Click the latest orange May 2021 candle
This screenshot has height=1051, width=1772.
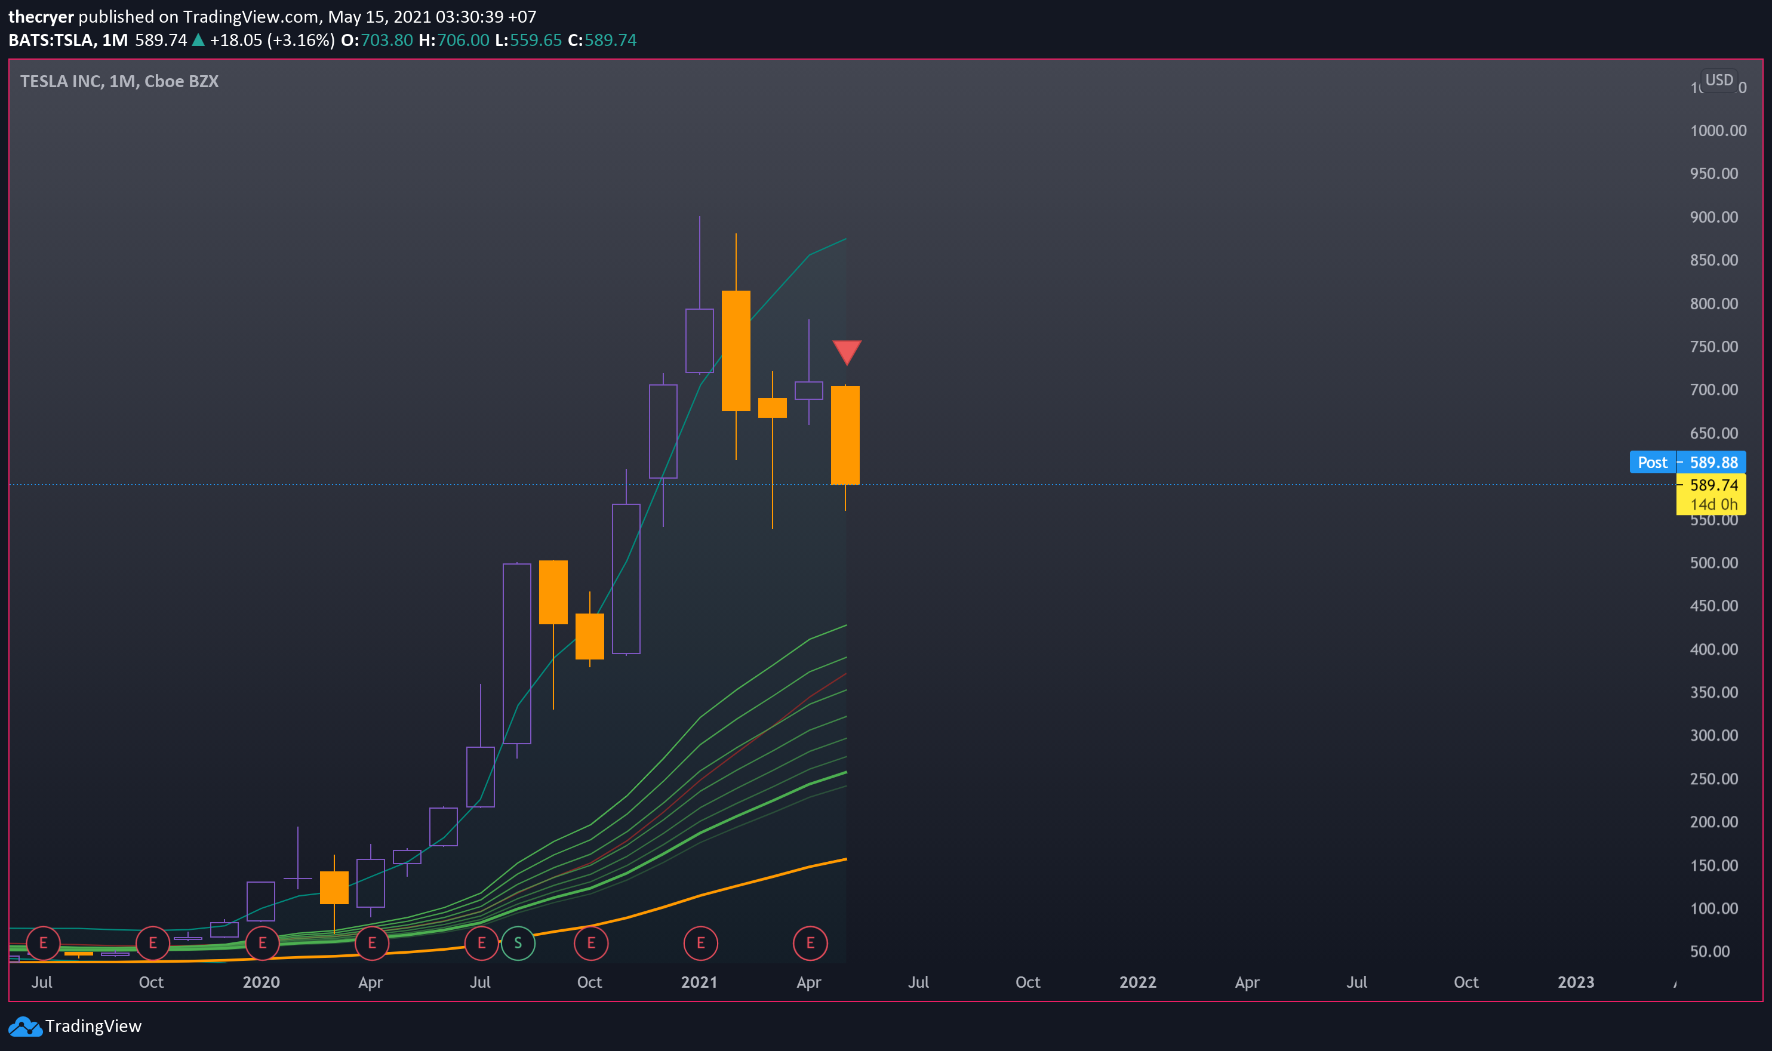click(x=845, y=436)
